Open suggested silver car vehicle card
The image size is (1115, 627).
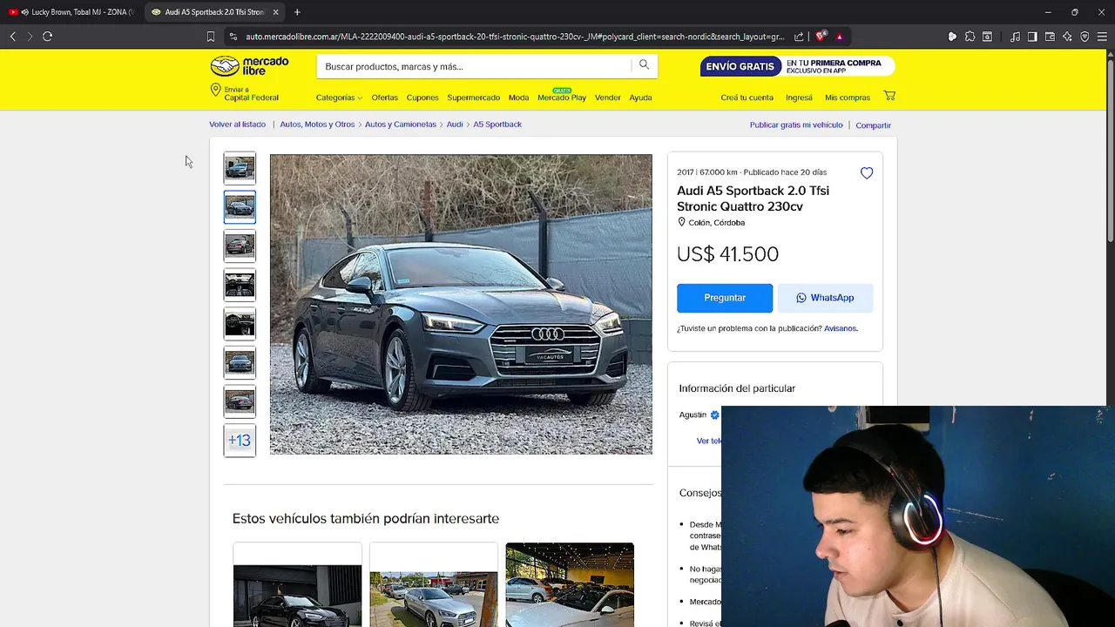click(434, 585)
